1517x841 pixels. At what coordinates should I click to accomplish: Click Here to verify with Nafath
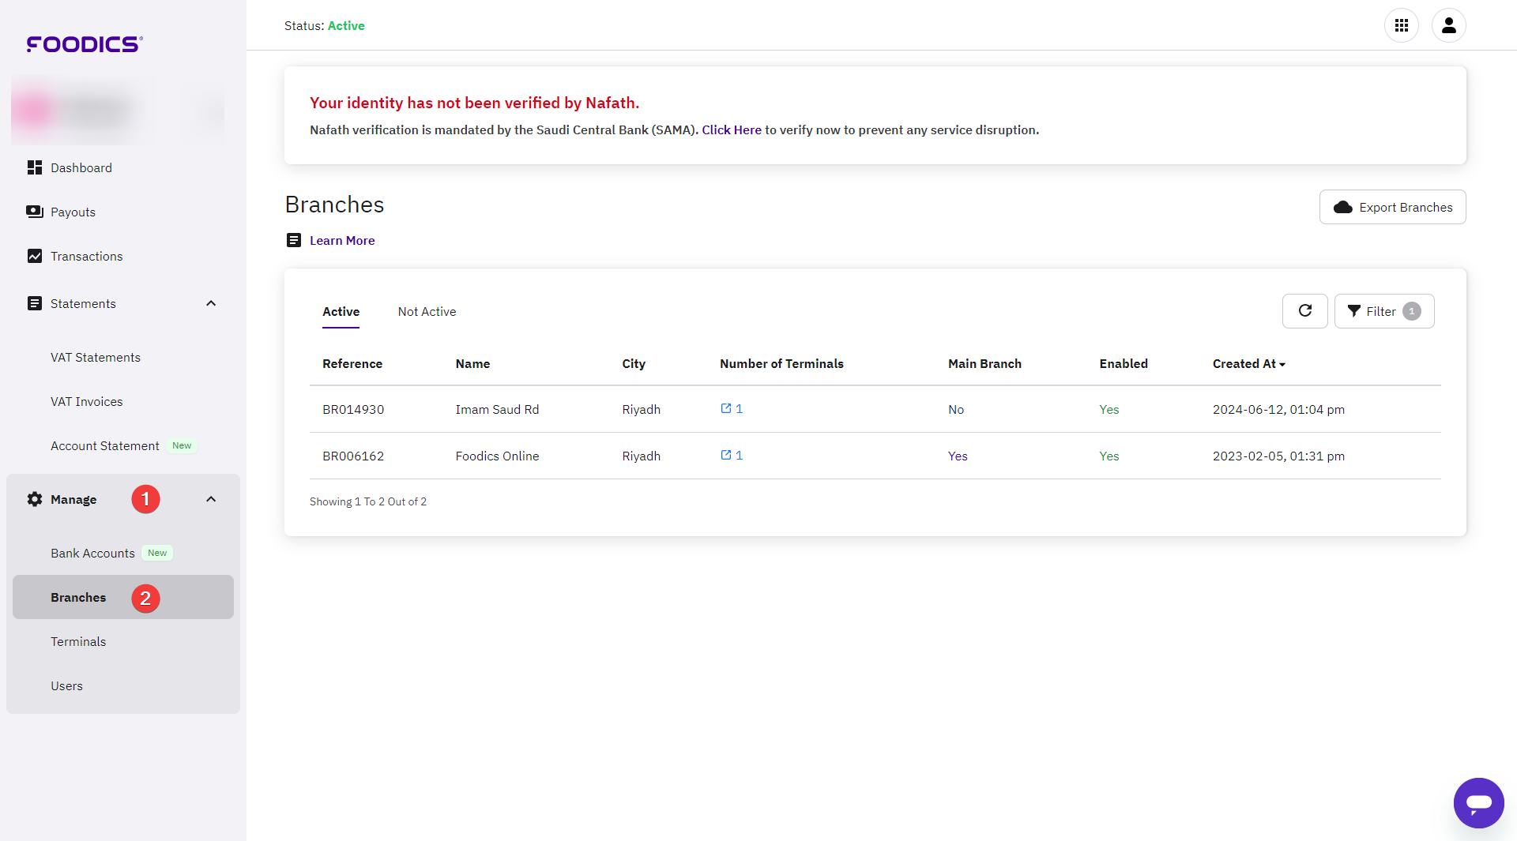coord(731,130)
